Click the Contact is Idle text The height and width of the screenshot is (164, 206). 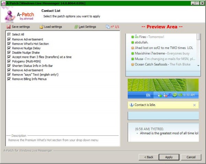(x=145, y=105)
